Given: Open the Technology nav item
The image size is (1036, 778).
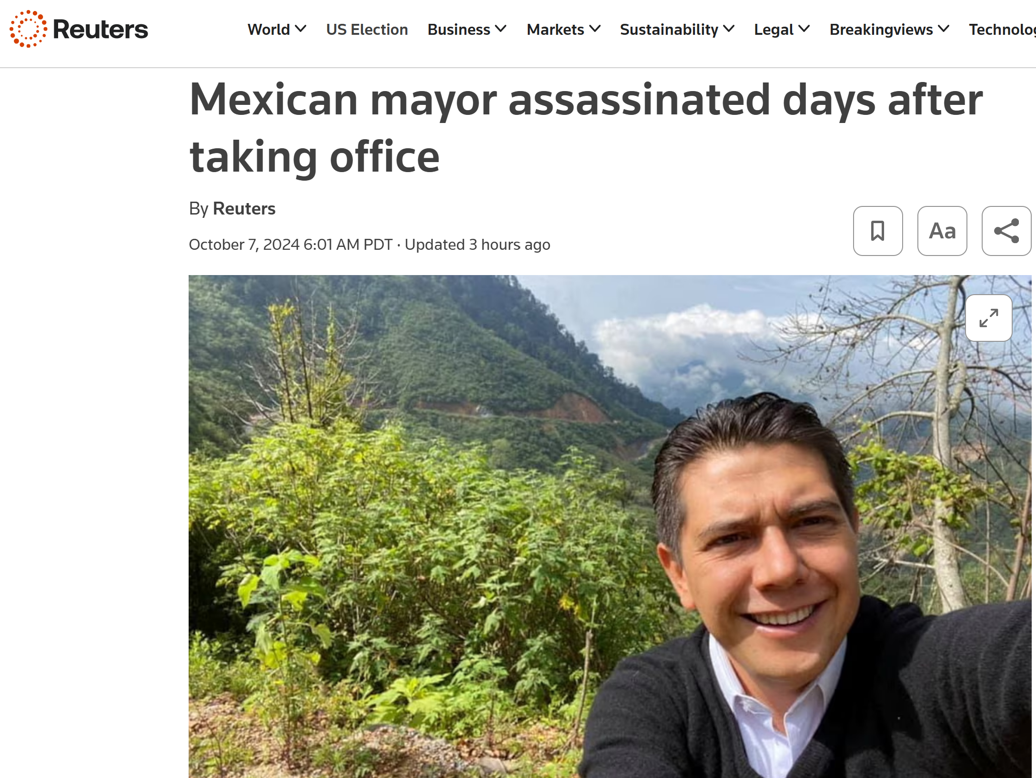Looking at the screenshot, I should coord(1002,30).
